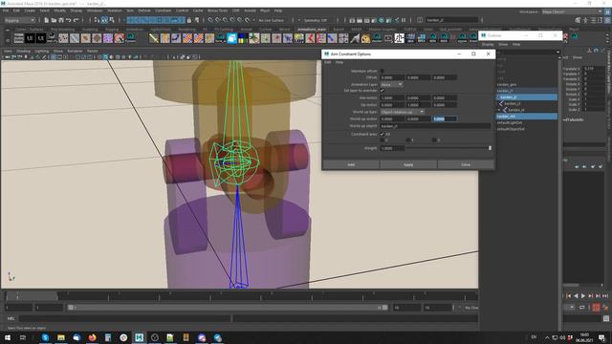
Task: Open the Constrain menu
Action: [x=164, y=11]
